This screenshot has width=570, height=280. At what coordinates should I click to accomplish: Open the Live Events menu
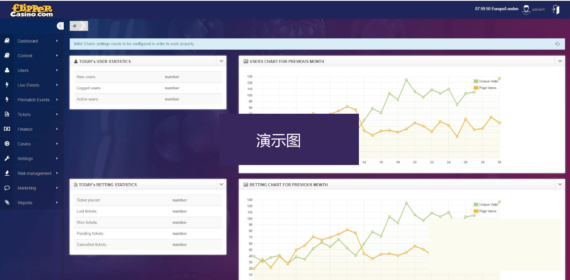click(28, 85)
